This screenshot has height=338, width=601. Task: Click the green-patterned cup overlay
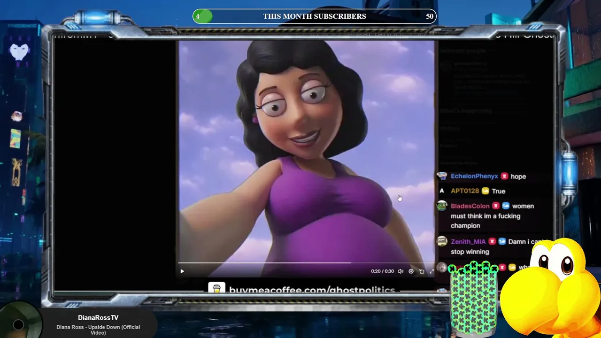pos(474,299)
